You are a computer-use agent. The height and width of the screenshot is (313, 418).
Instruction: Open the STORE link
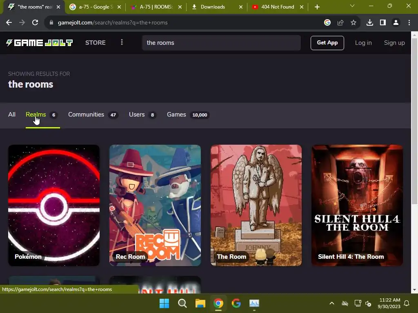(x=95, y=42)
